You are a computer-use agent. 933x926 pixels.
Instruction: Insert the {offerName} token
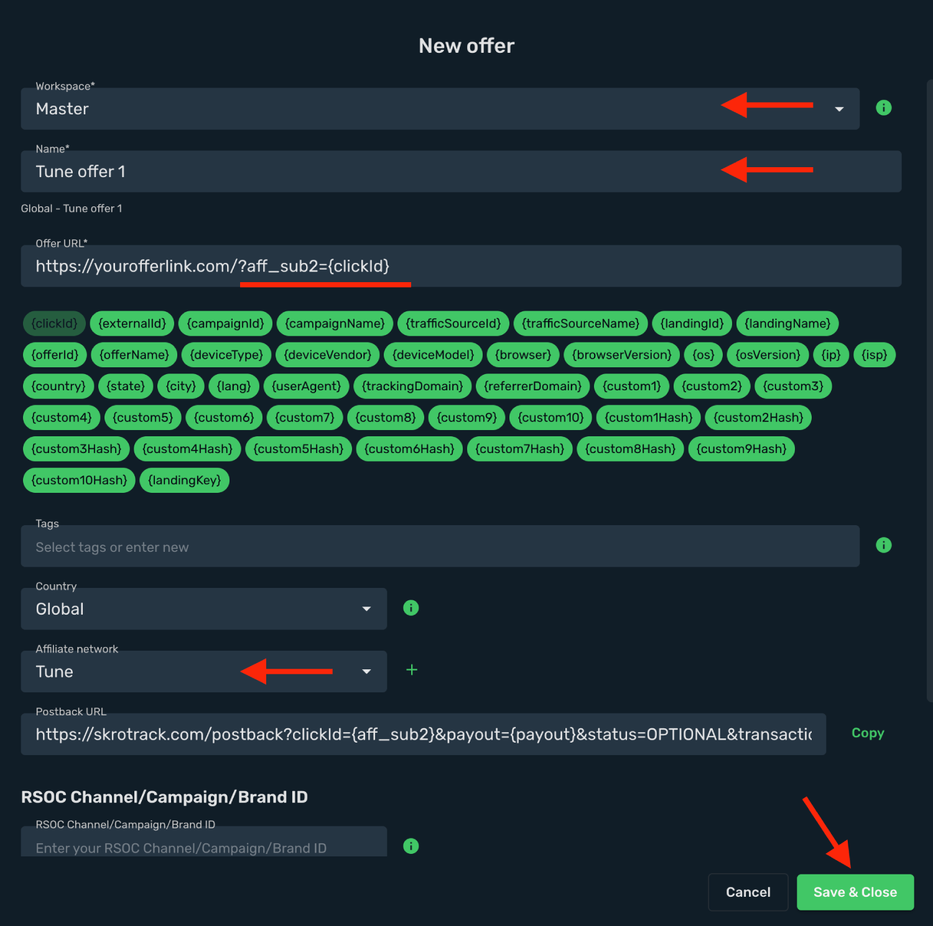tap(134, 355)
